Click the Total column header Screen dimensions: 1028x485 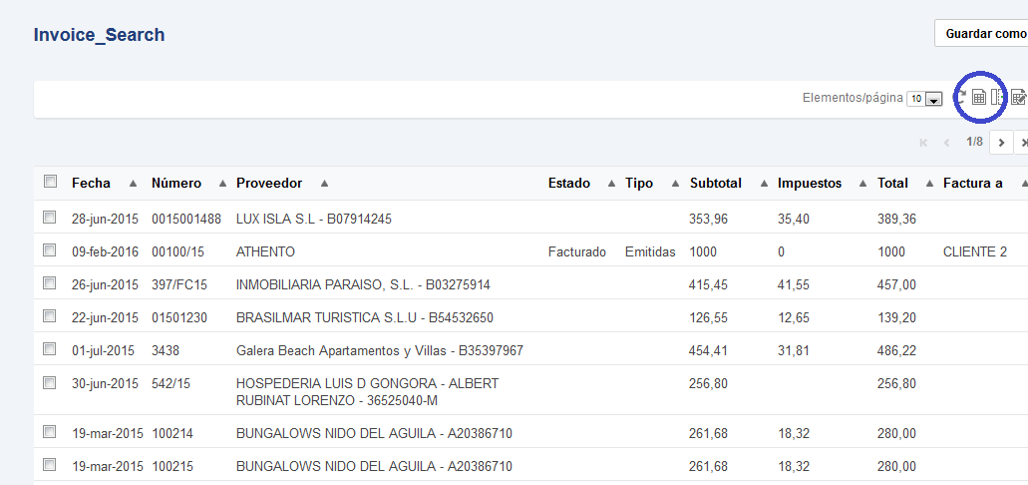(x=893, y=183)
